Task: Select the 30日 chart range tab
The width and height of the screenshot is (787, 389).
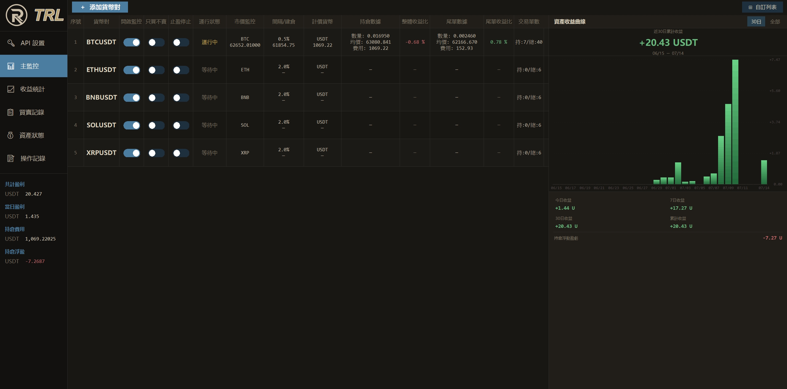Action: pyautogui.click(x=756, y=22)
